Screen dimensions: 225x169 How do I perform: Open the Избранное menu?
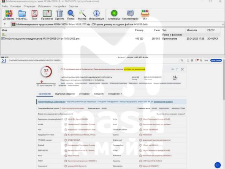(x=44, y=6)
